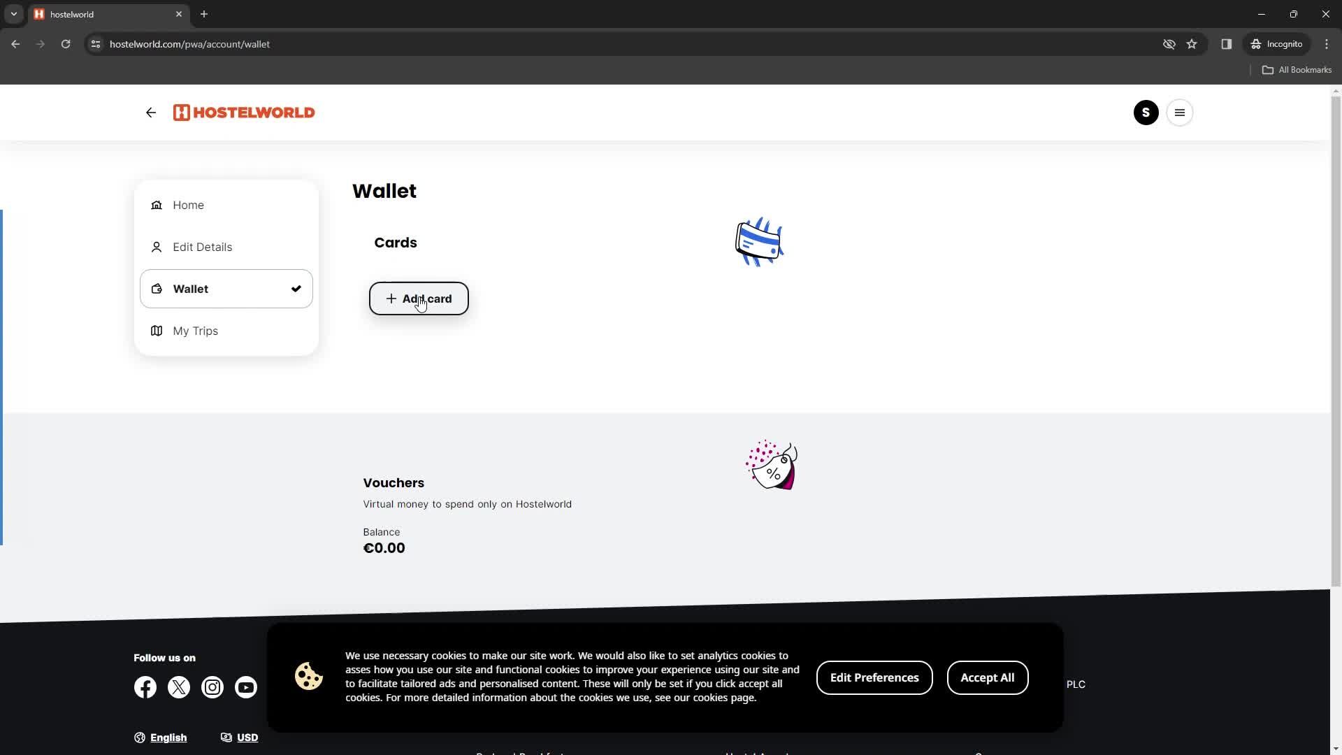Click the Hostelworld home logo icon

pyautogui.click(x=244, y=112)
